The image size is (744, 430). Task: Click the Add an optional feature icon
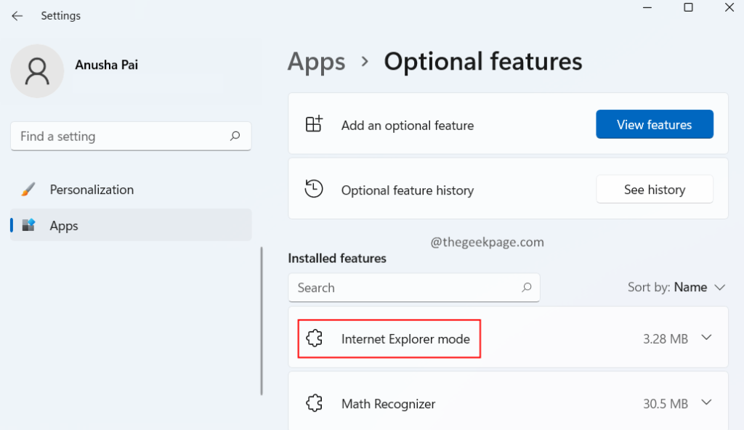[314, 125]
